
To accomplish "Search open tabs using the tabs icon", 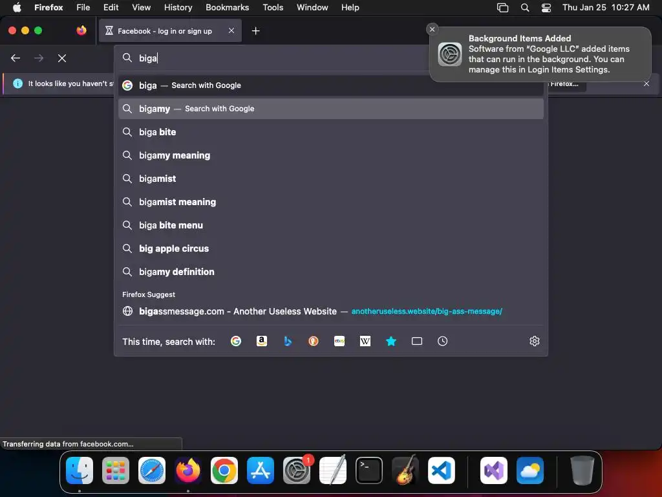I will pos(417,341).
